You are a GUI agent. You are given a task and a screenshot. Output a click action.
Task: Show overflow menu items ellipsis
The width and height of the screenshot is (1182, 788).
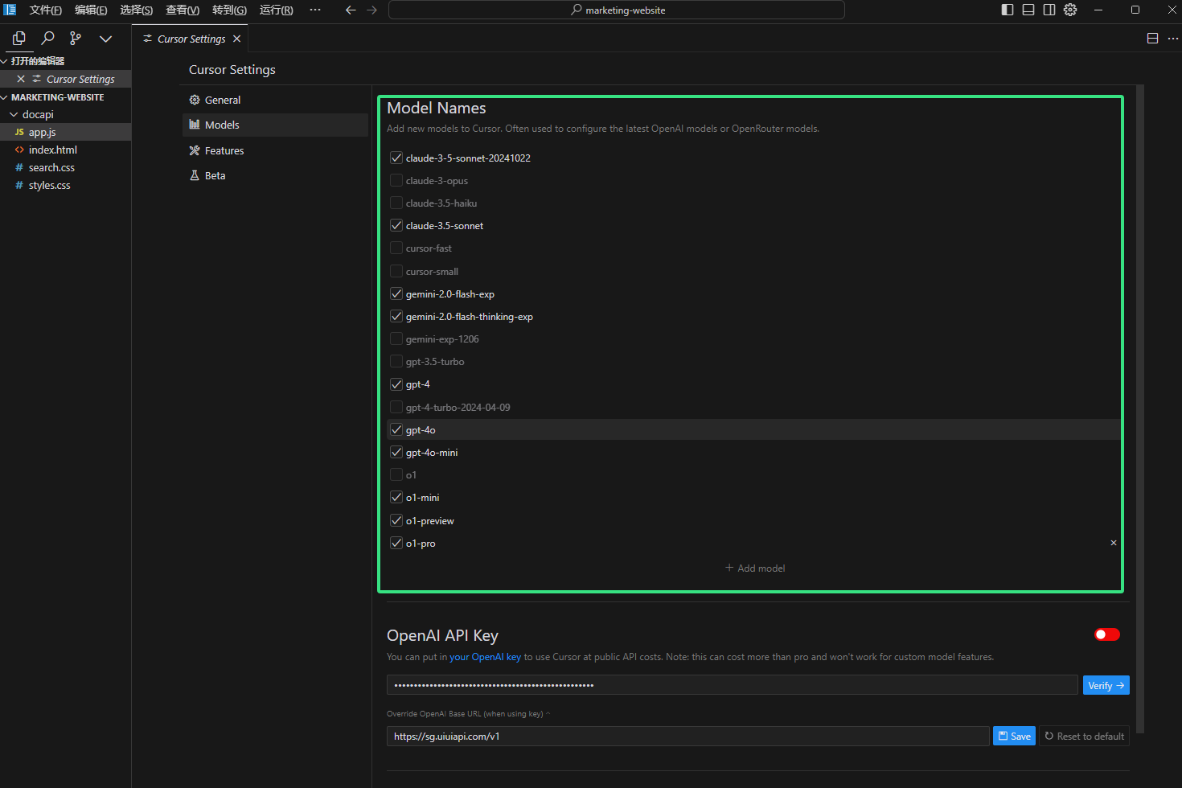315,10
